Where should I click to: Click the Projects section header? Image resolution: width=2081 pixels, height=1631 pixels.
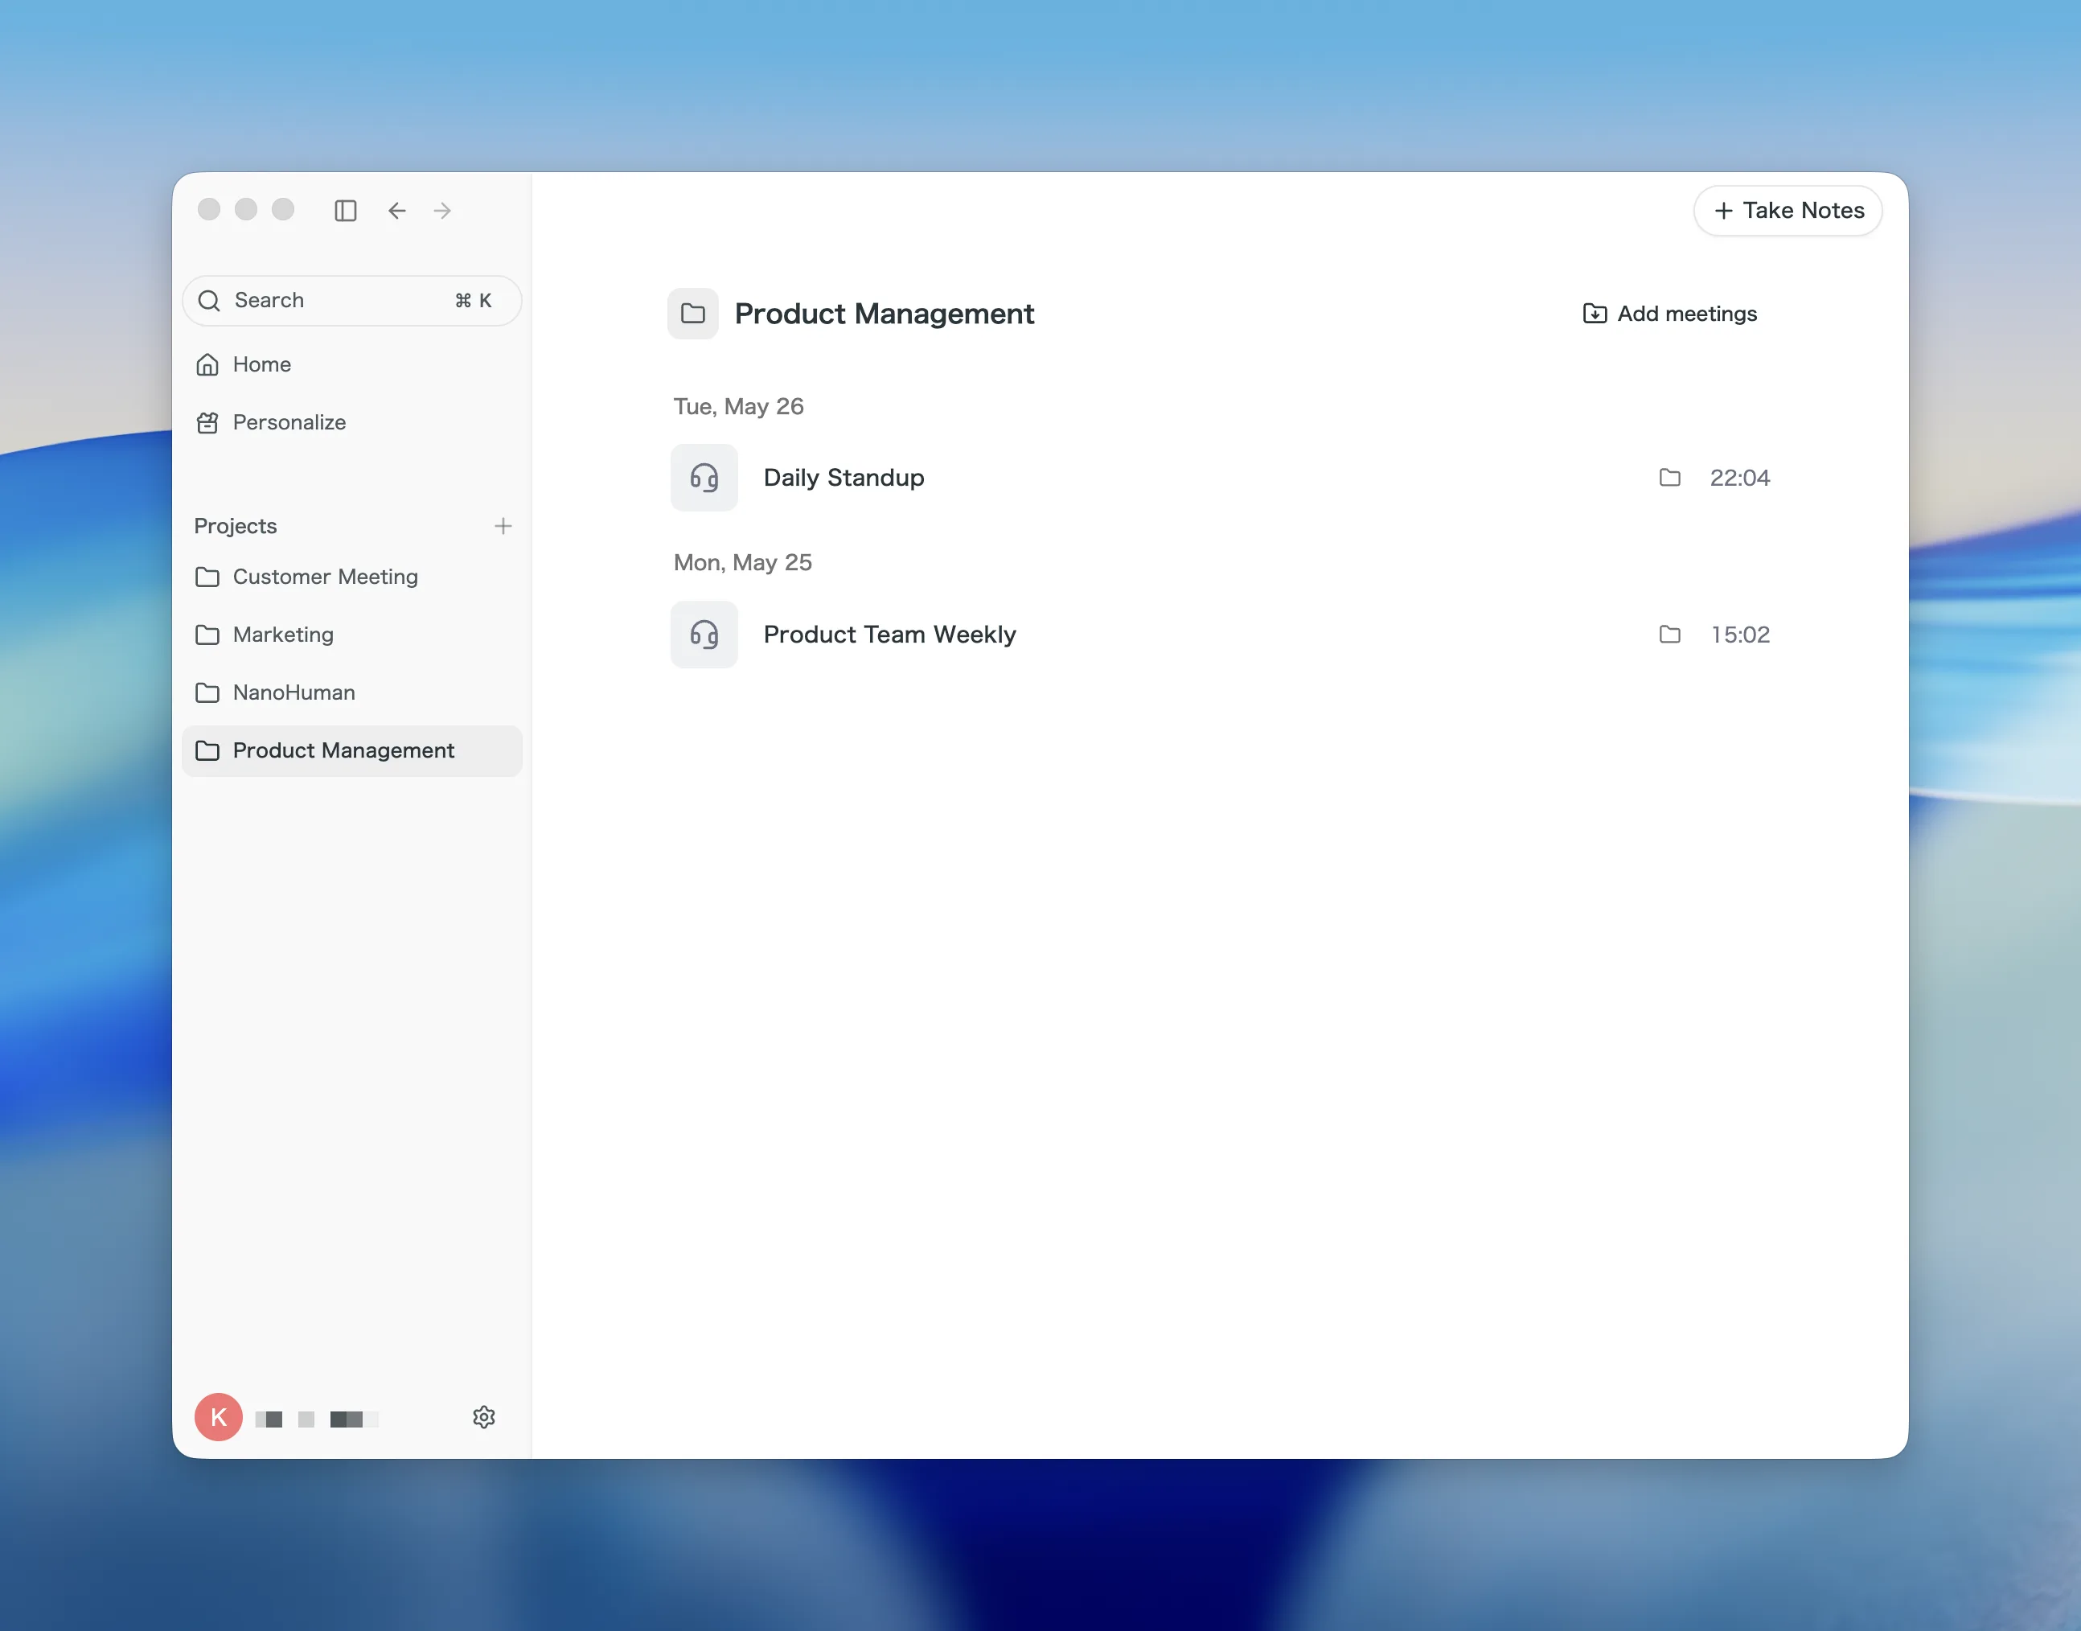pos(236,526)
